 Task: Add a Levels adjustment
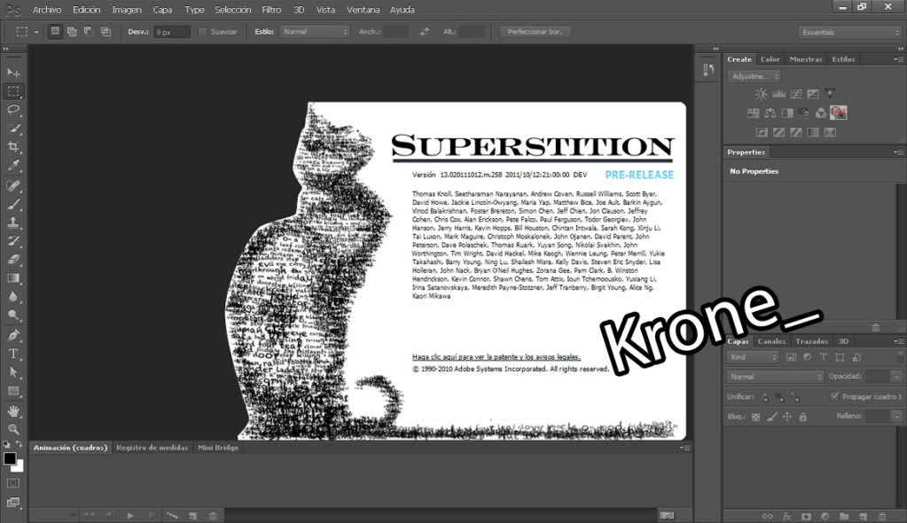[778, 94]
